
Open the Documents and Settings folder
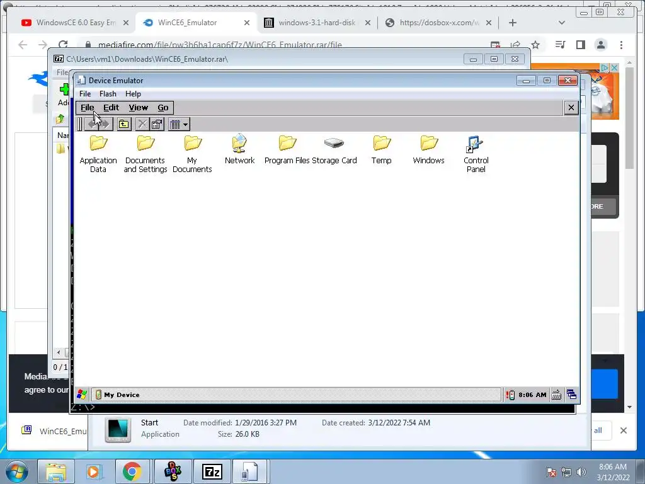tap(146, 154)
